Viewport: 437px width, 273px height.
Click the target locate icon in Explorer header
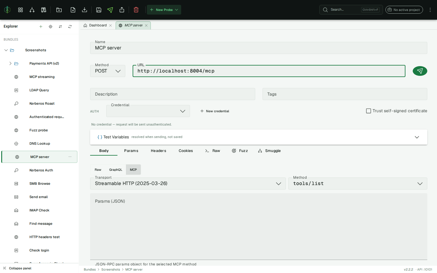point(51,27)
